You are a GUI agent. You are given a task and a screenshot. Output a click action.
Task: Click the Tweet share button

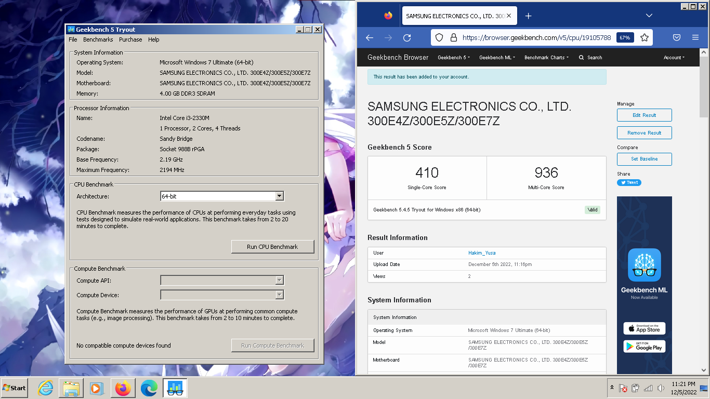click(629, 182)
